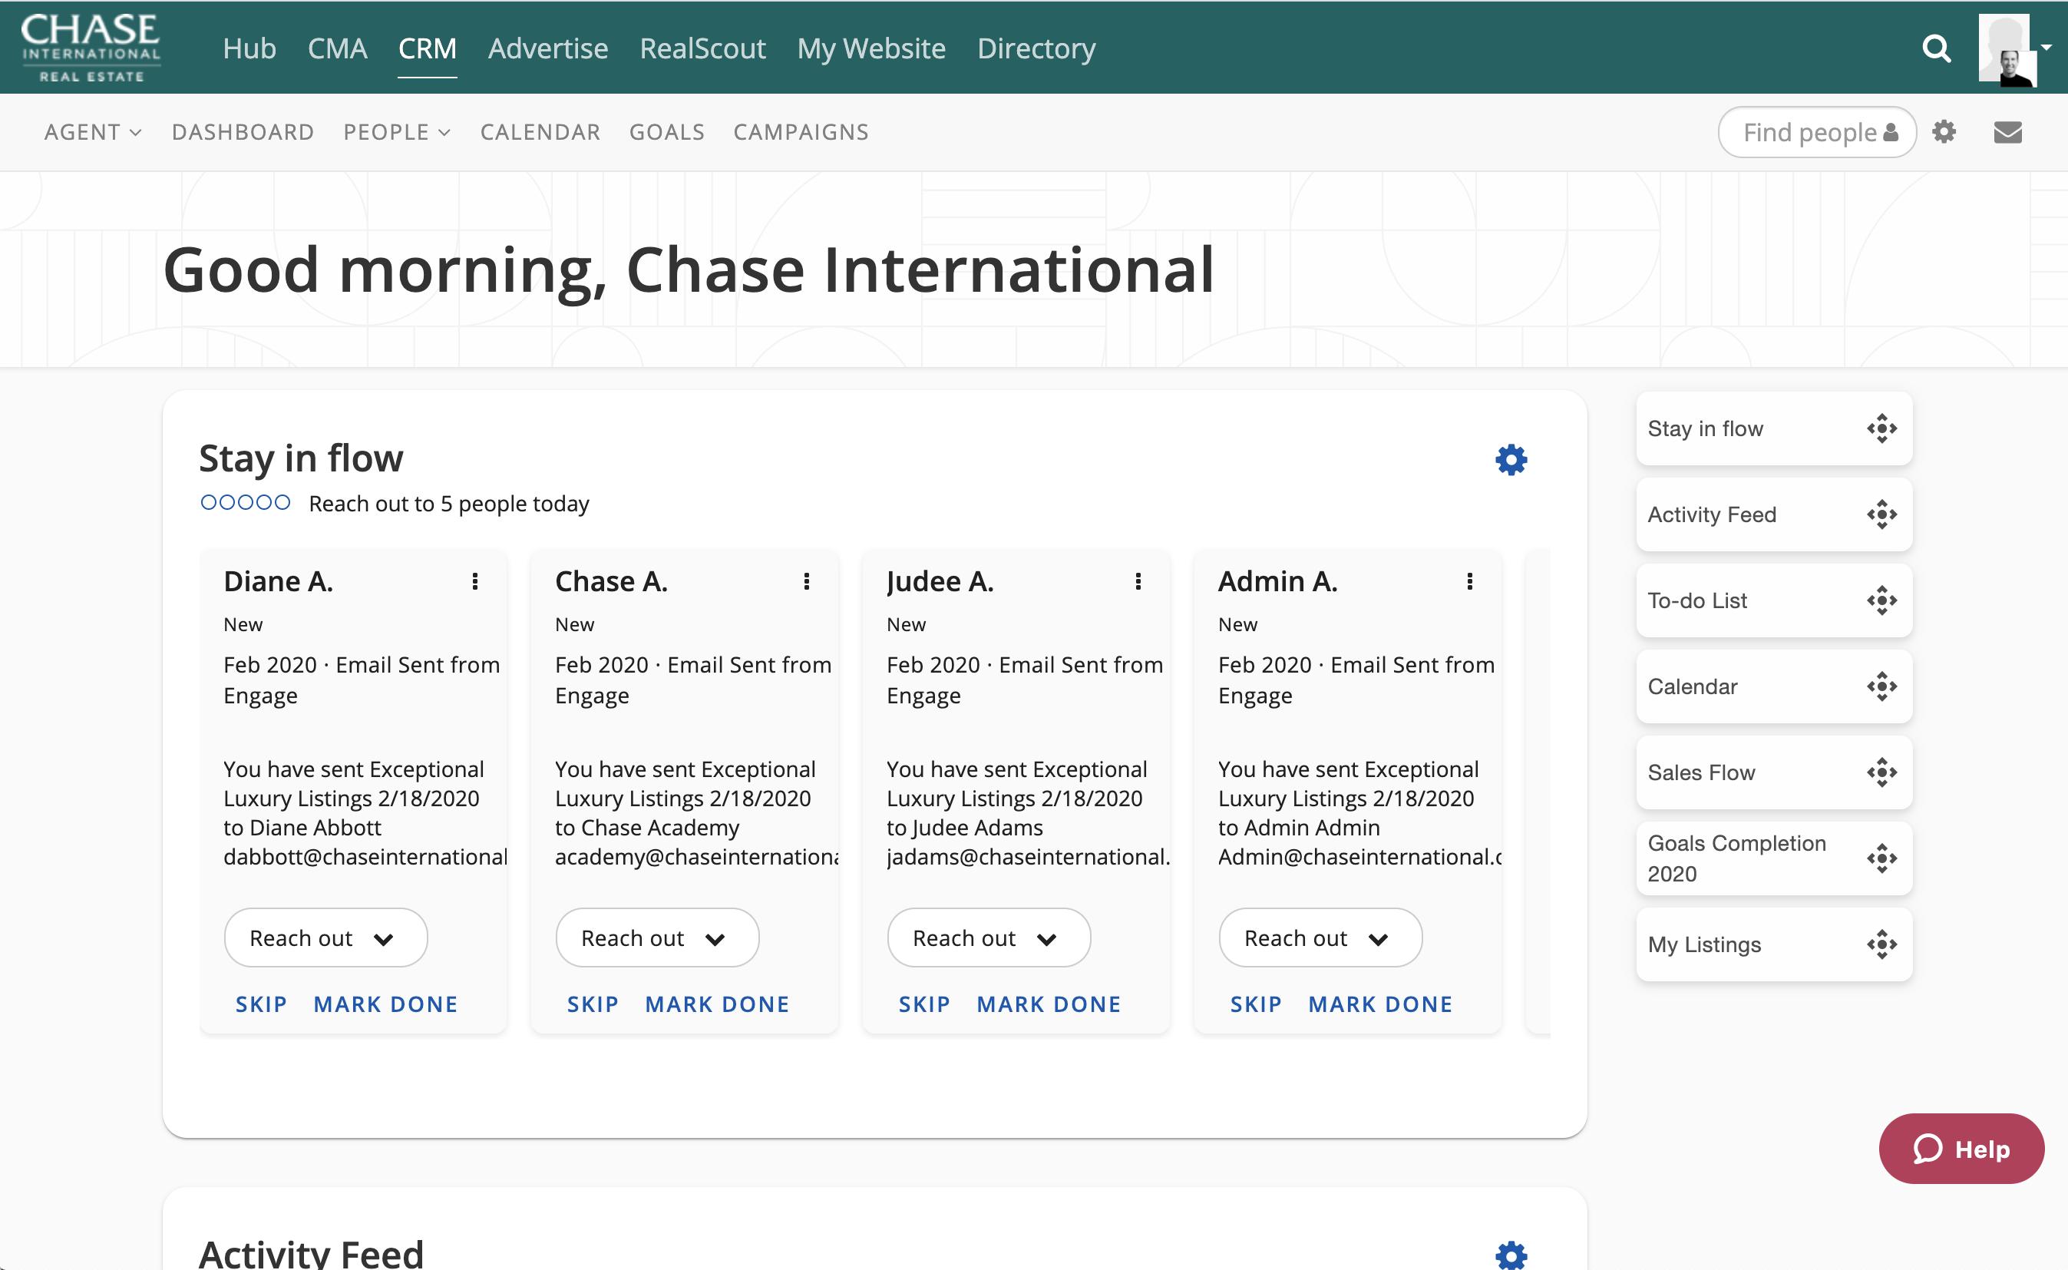Open the AGENT dropdown menu

coord(92,132)
